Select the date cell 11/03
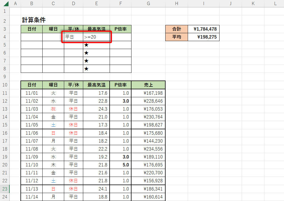 (x=32, y=109)
